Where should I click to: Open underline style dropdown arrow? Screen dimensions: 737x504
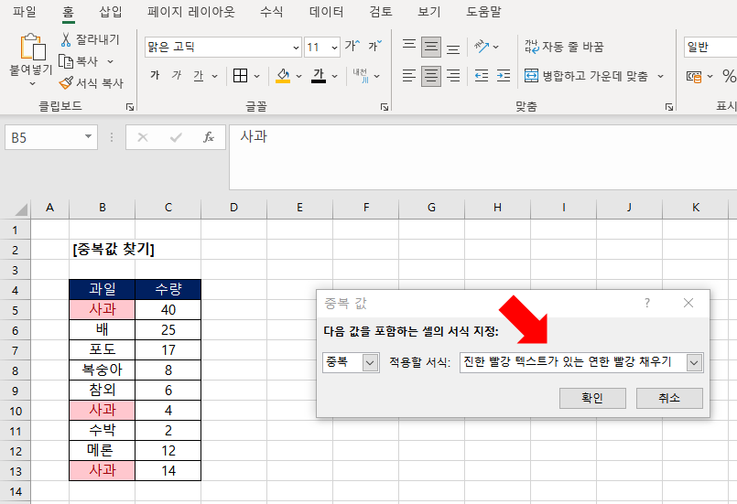[215, 76]
